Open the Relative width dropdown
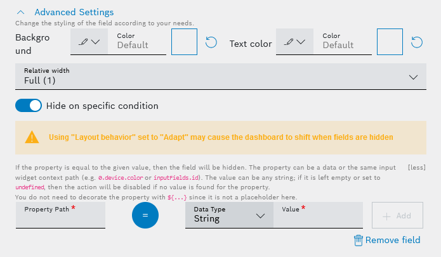 tap(218, 76)
